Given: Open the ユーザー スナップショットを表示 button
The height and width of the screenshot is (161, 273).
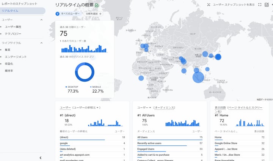Looking at the screenshot, I should [231, 5].
